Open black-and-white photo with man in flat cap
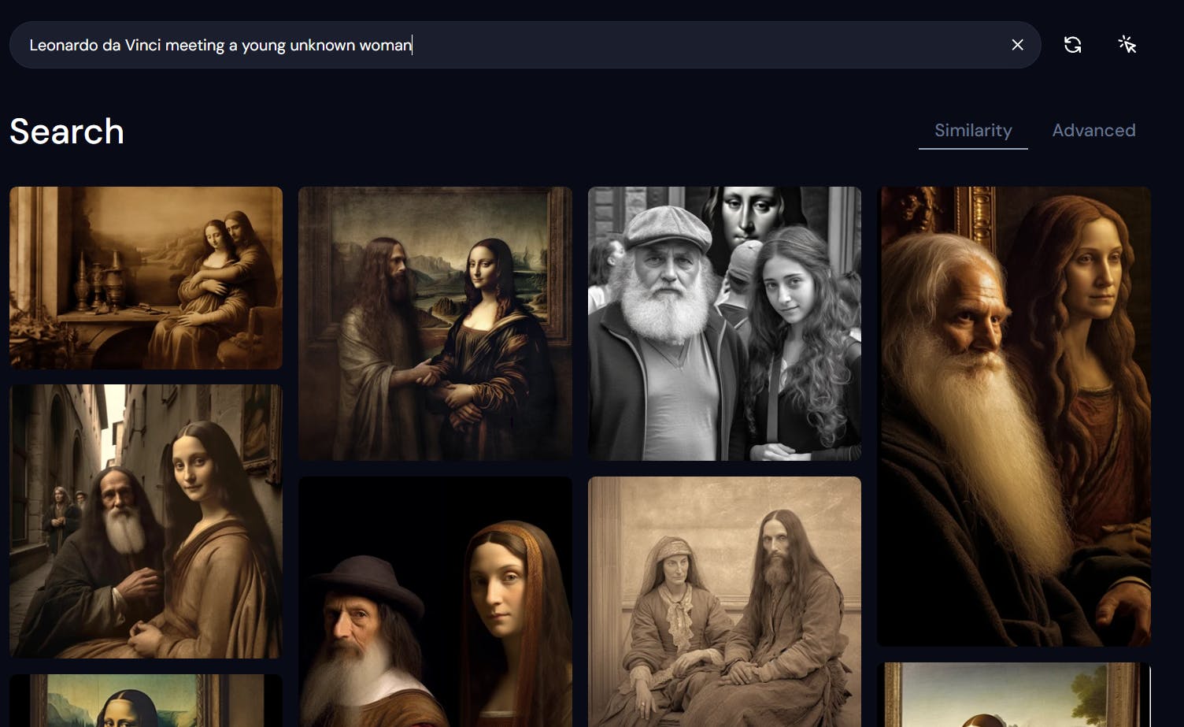Screen dimensions: 1184x727 (724, 324)
